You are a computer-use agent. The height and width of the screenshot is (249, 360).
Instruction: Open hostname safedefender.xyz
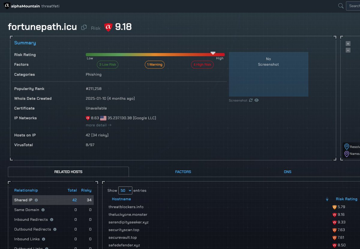[124, 245]
